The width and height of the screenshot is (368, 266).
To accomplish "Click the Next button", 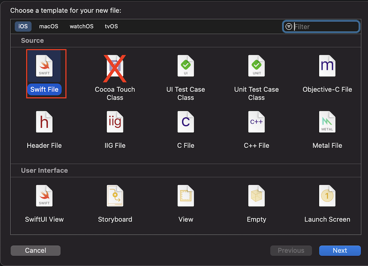I will [x=340, y=250].
